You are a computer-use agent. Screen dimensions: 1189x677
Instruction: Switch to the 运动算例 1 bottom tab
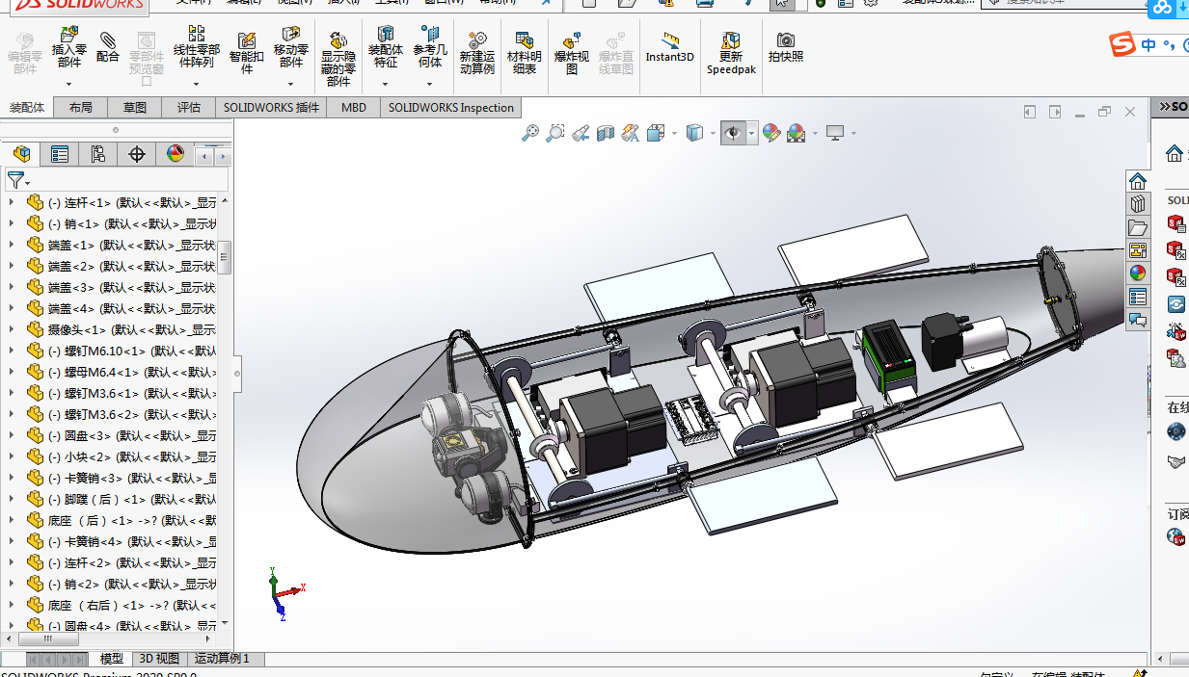(x=223, y=659)
